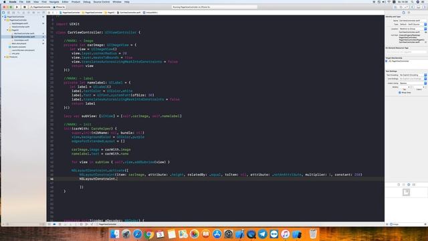The image size is (428, 241).
Task: Switch to Xcode icon in the Dock
Action: tap(240, 234)
